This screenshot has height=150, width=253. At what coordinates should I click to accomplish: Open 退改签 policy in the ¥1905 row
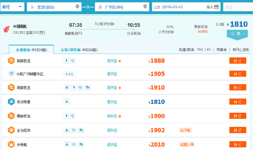click(x=112, y=74)
